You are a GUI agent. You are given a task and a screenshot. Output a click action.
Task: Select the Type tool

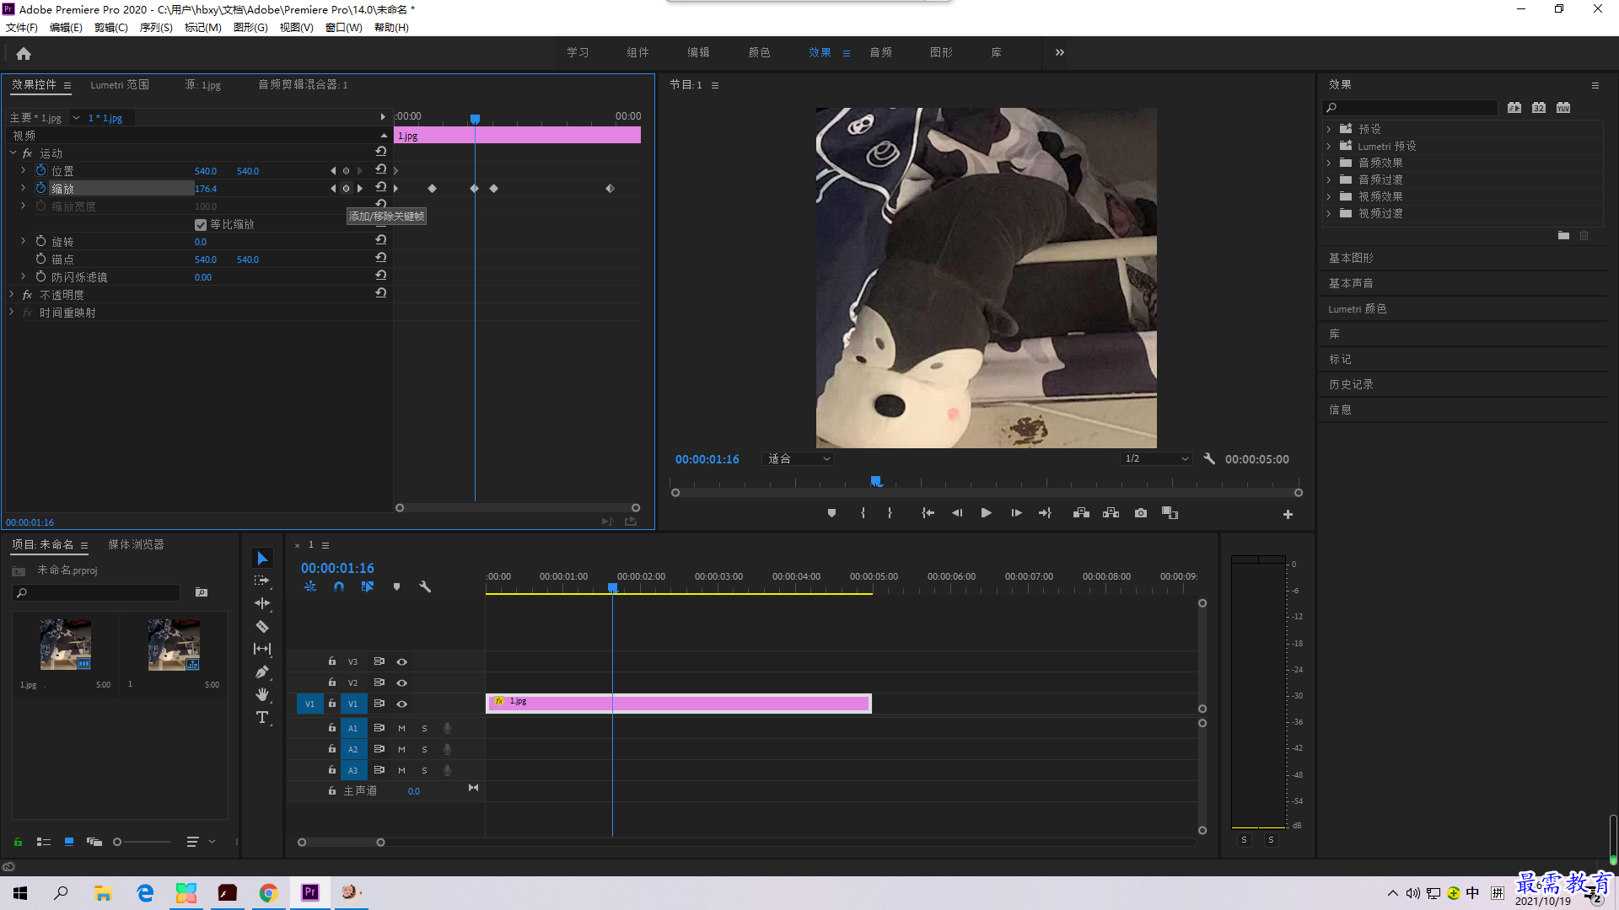pos(262,717)
